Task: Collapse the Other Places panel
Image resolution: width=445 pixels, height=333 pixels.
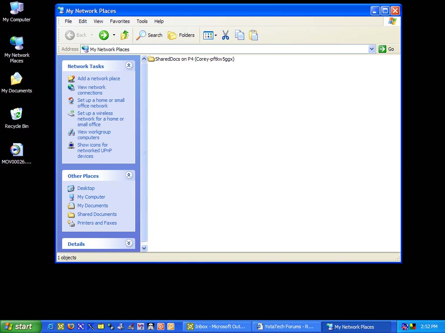Action: point(129,175)
